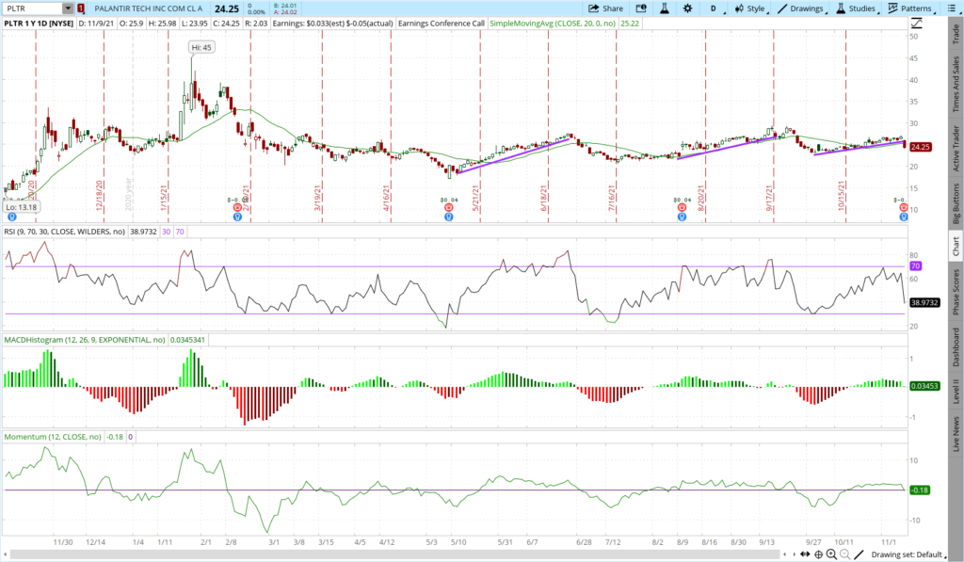Screen dimensions: 964x562
Task: Click the red alert icon beside PLTR
Action: [x=81, y=8]
